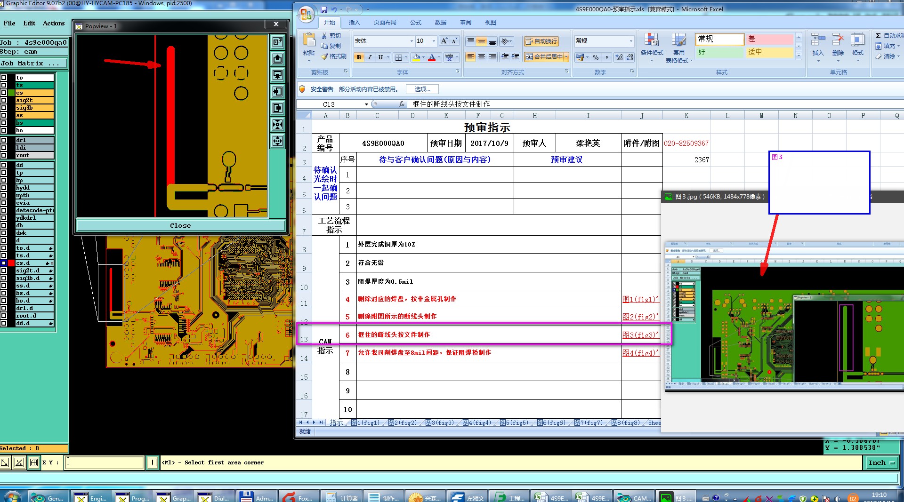Click the zoom-out (arrows outward) icon in Popview
The width and height of the screenshot is (904, 502).
tap(278, 141)
